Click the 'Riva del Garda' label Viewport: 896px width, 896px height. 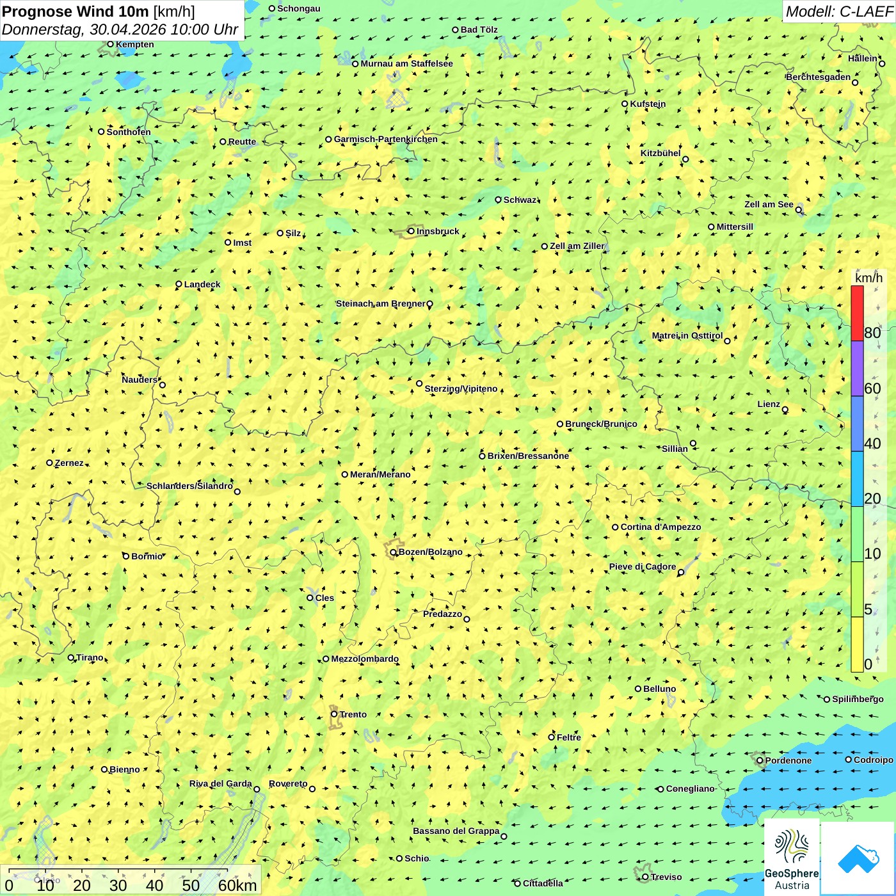221,783
